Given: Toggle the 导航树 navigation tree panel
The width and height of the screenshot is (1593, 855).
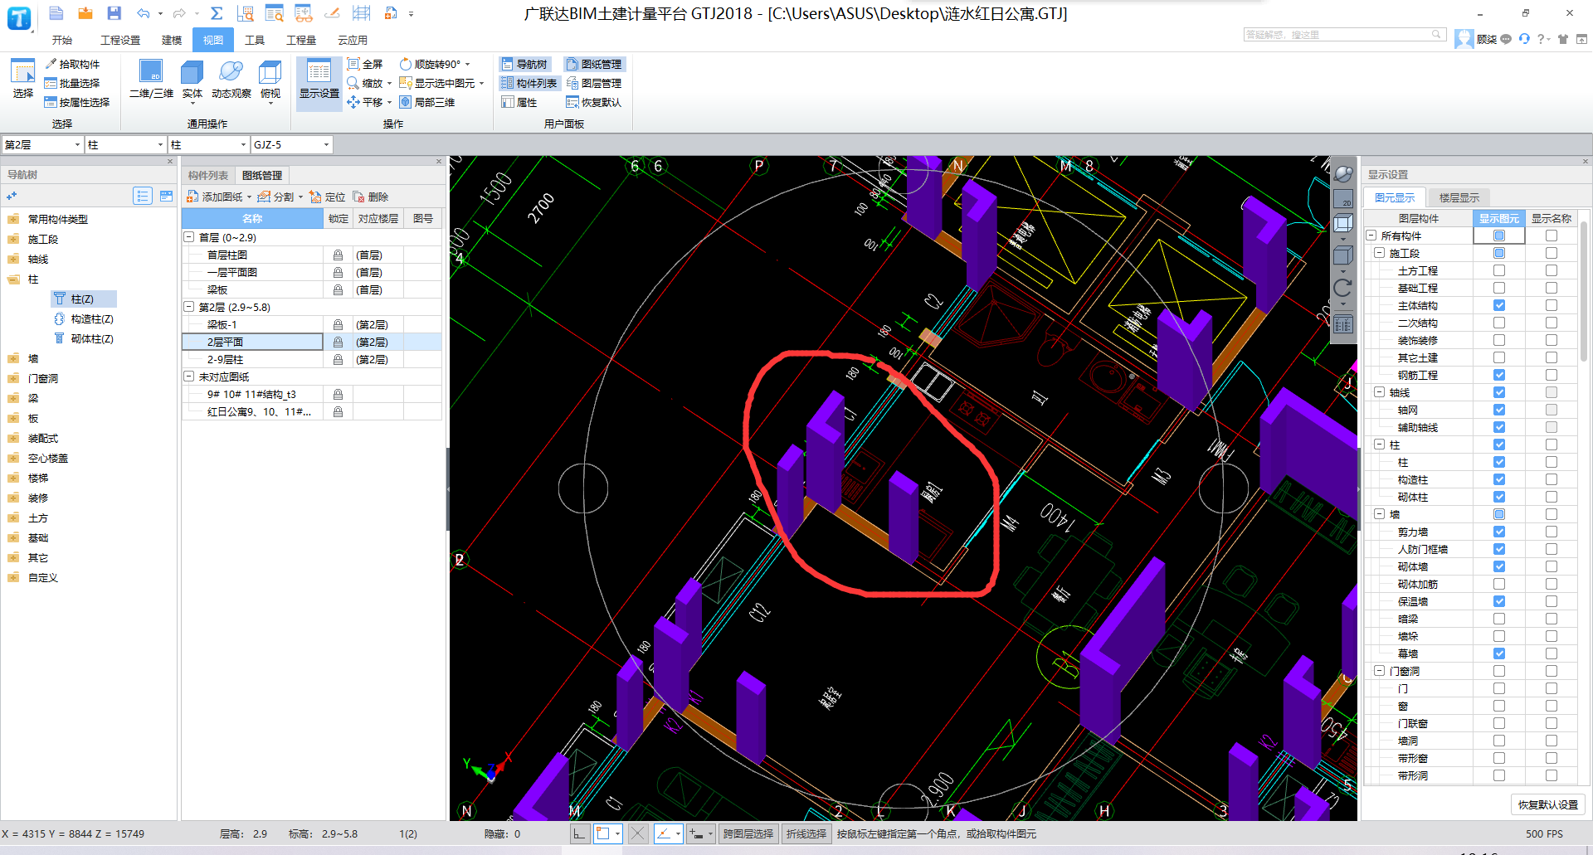Looking at the screenshot, I should [x=524, y=64].
